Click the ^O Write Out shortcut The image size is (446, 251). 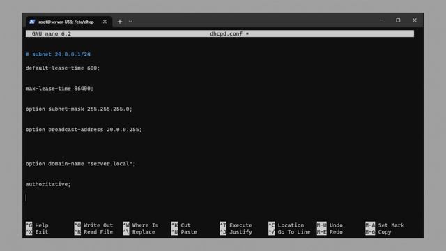point(93,225)
